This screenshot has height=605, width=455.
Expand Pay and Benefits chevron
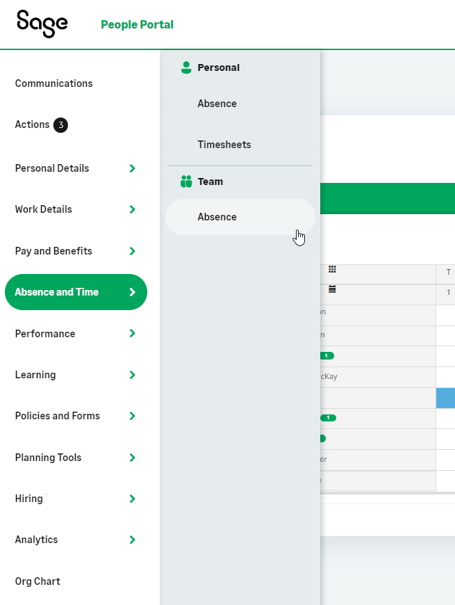[132, 251]
